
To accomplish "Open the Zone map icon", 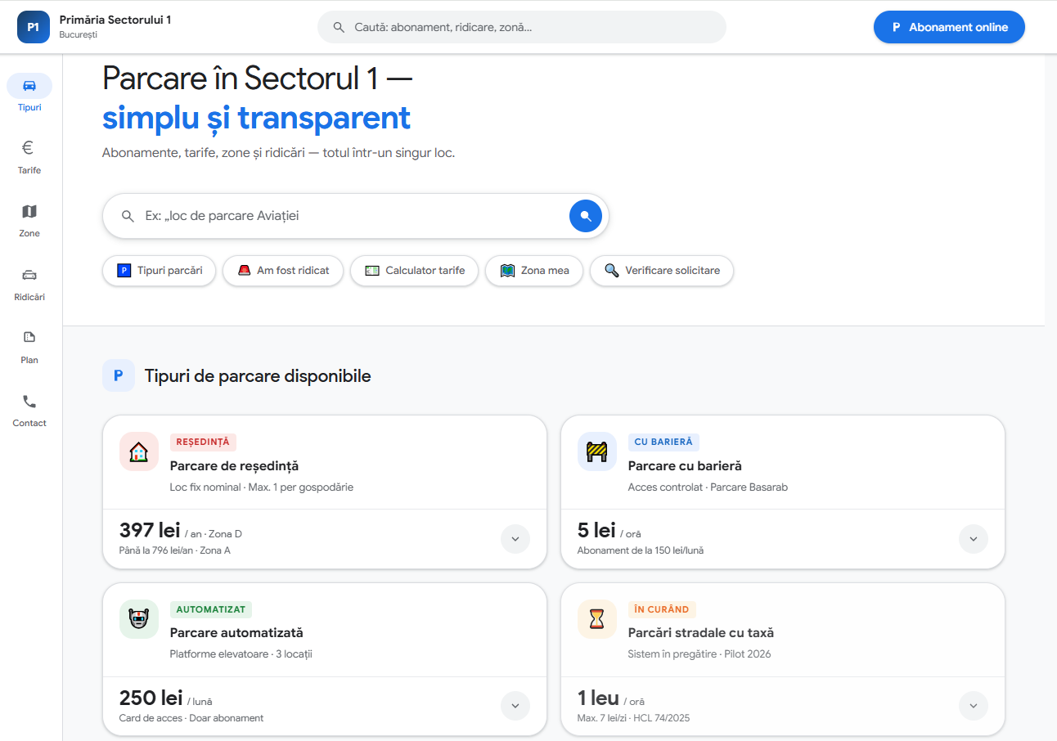I will click(29, 212).
